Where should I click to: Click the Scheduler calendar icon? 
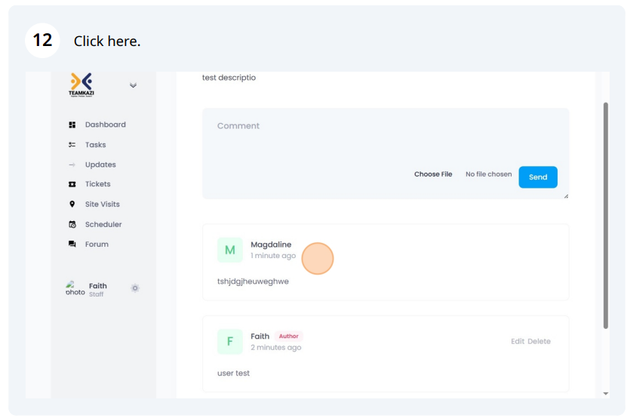72,225
